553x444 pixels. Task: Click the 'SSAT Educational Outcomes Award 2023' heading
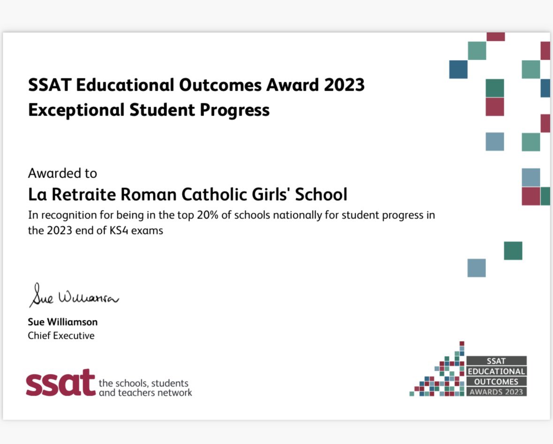click(196, 85)
